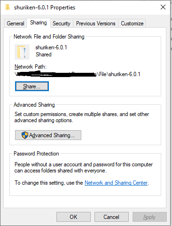Screen dimensions: 172x226
Task: Click the greyed-out Apply button
Action: coord(149,217)
